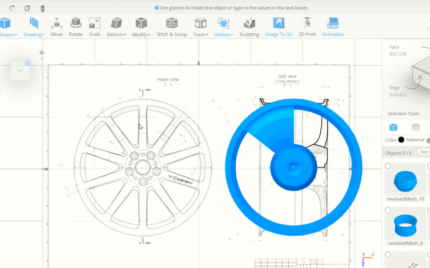Select the Move tool
This screenshot has height=268, width=430.
(56, 26)
